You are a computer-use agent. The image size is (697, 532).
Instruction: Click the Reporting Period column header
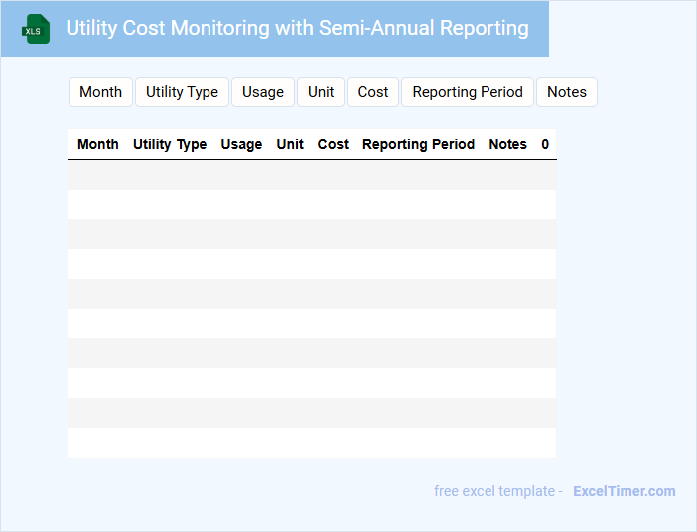418,144
